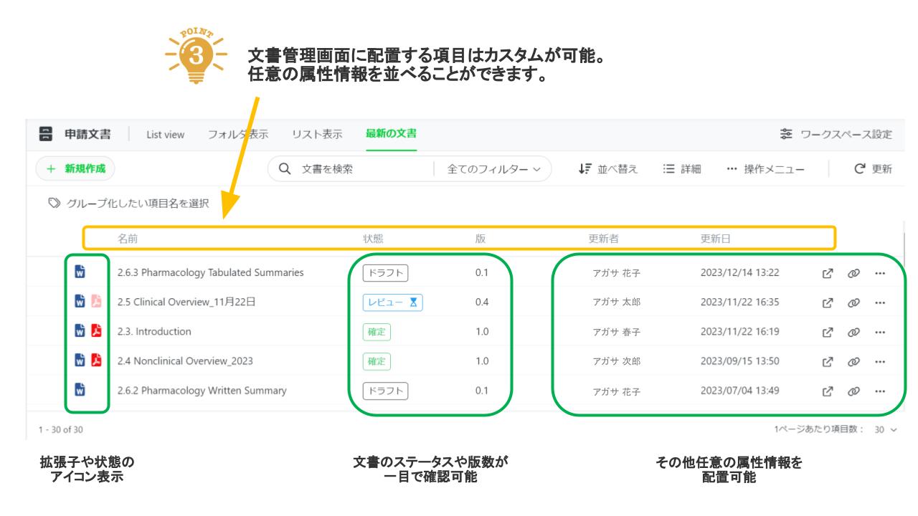Click the Word icon for 2.5 Clinical Overview
This screenshot has width=918, height=516.
80,302
